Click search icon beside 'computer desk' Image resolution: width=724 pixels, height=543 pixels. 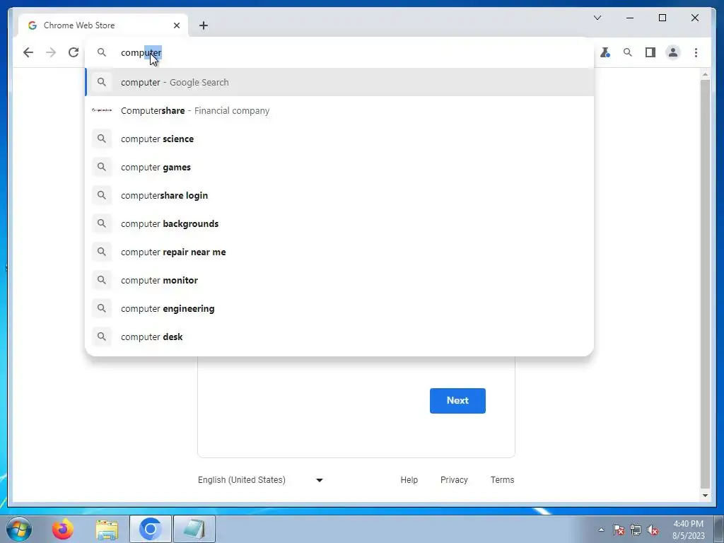102,336
